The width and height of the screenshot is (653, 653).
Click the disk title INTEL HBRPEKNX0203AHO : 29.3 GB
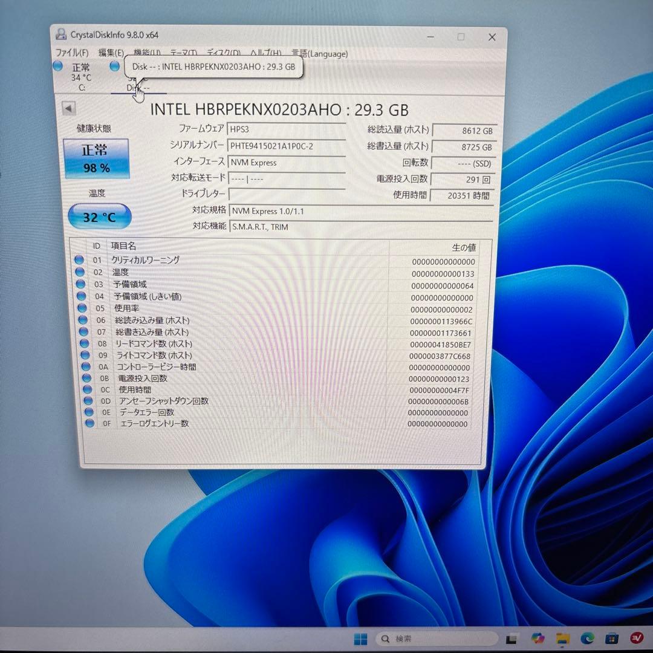click(279, 109)
